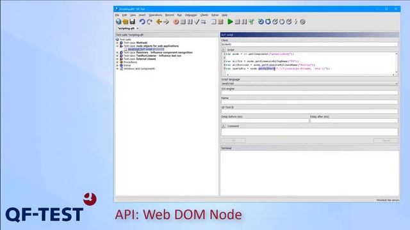410x230 pixels.
Task: Expand Test-case: TestRunListener node
Action: pos(117,56)
